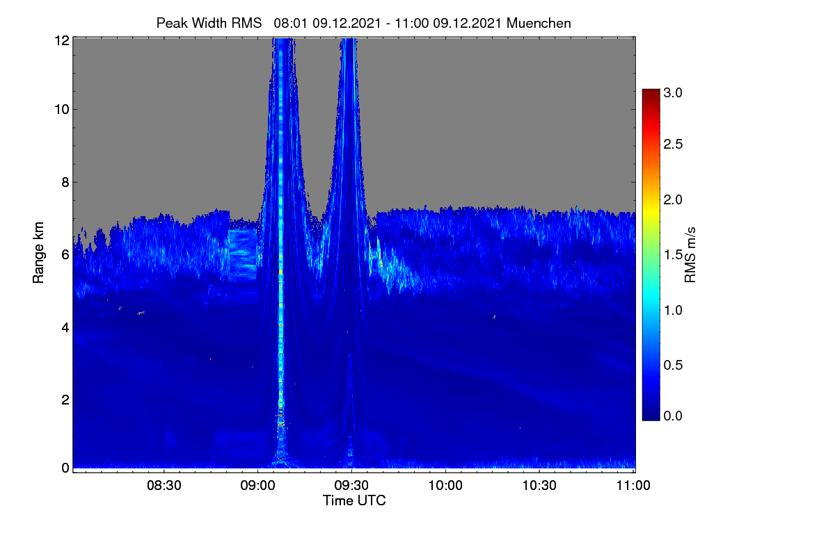Click the 0.0 colorbar value label

click(674, 416)
